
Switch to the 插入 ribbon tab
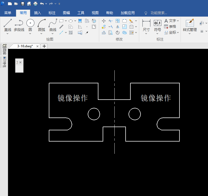38,13
